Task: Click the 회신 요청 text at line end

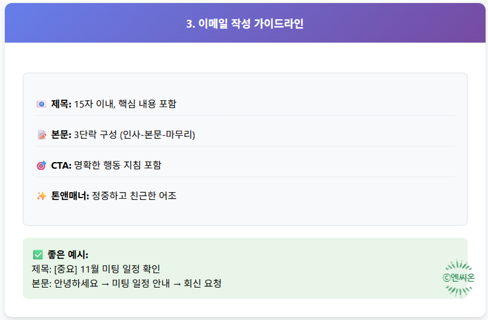Action: point(203,283)
